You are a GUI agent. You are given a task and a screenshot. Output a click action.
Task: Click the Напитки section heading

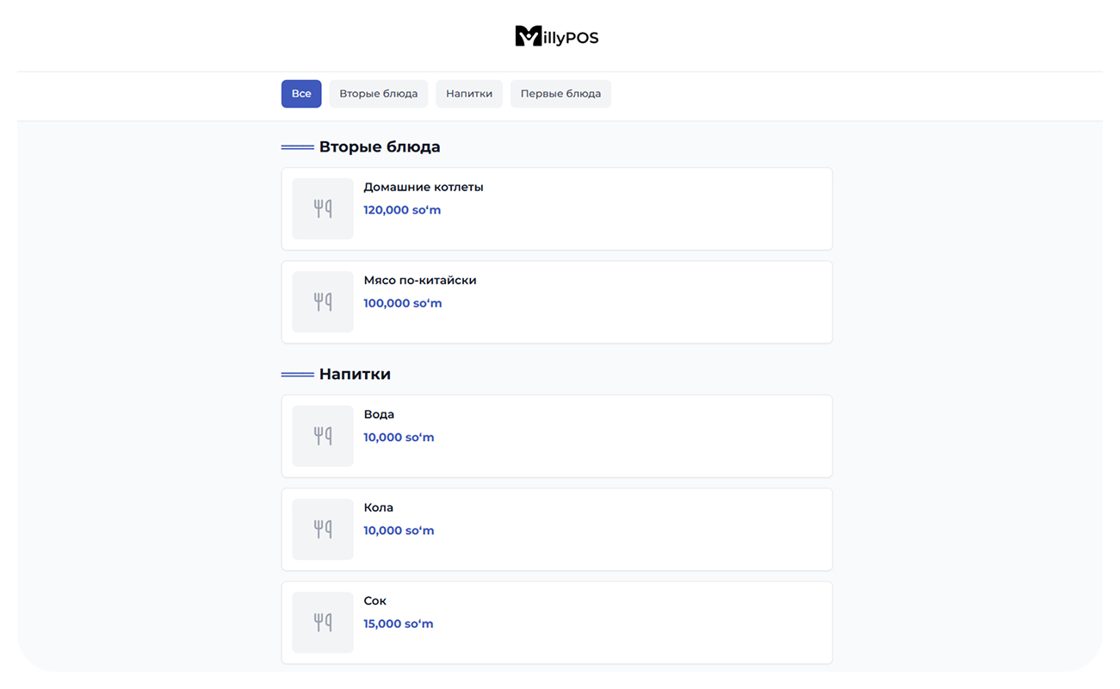click(355, 375)
